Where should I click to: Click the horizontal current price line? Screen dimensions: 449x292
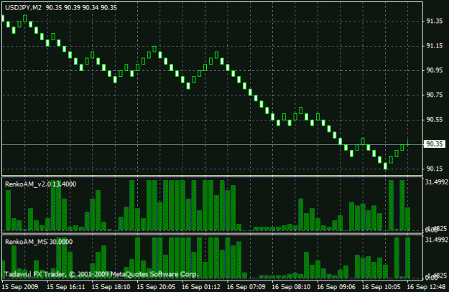212,144
